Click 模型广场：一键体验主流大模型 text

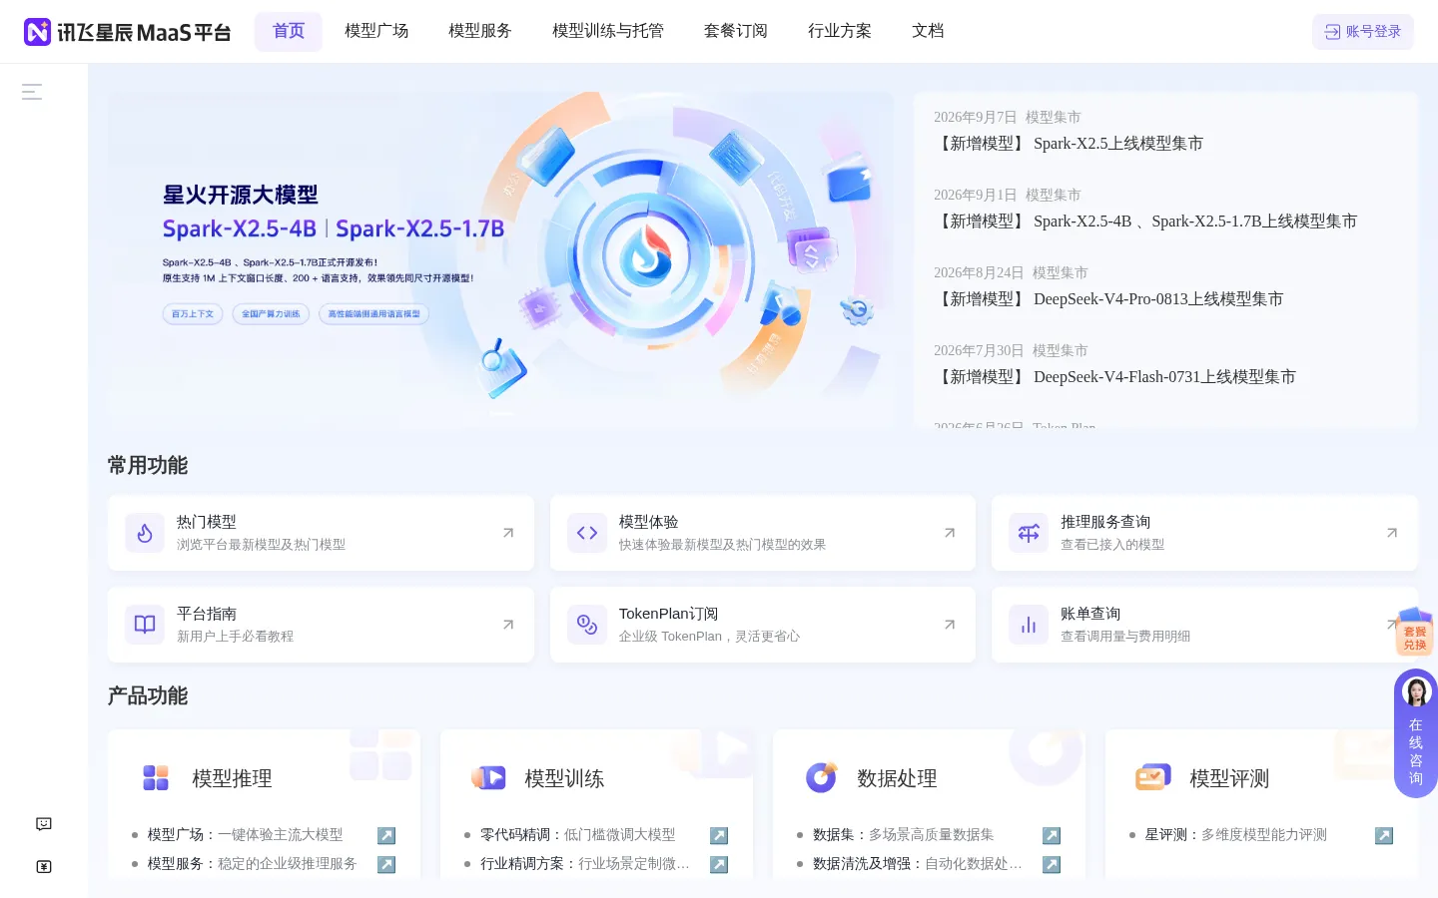pos(246,835)
